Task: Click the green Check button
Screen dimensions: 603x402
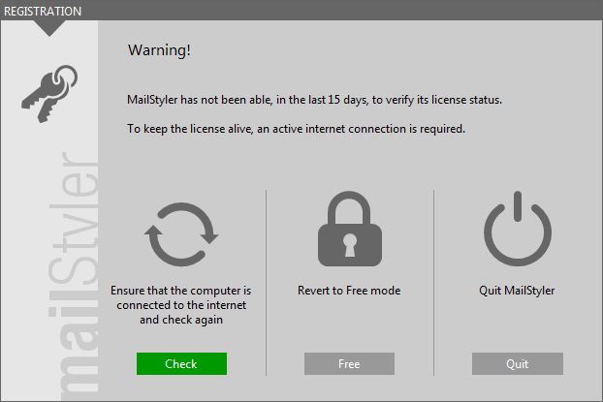Action: click(181, 363)
